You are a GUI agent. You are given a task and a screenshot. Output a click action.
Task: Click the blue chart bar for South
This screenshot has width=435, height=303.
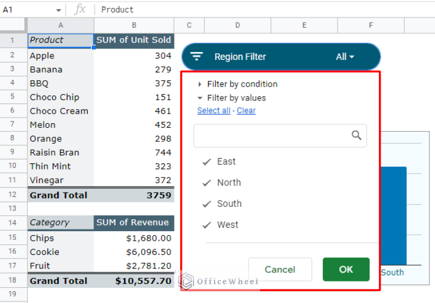tap(393, 215)
